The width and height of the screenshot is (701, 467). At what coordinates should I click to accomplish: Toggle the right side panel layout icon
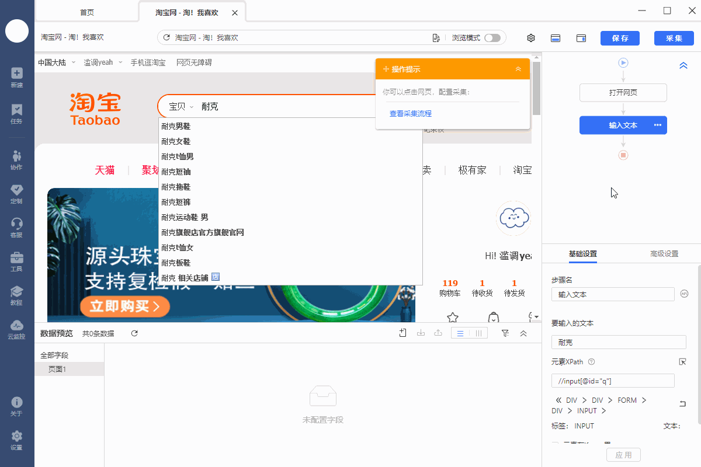pyautogui.click(x=581, y=38)
